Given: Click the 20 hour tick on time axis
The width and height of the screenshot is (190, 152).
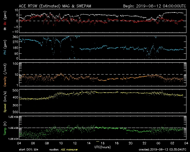Looking at the screenshot, I should 131,143.
